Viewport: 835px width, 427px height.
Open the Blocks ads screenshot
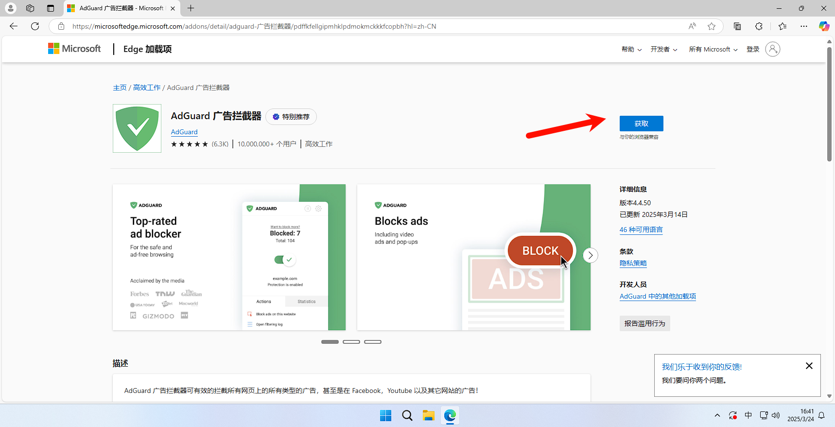point(474,257)
